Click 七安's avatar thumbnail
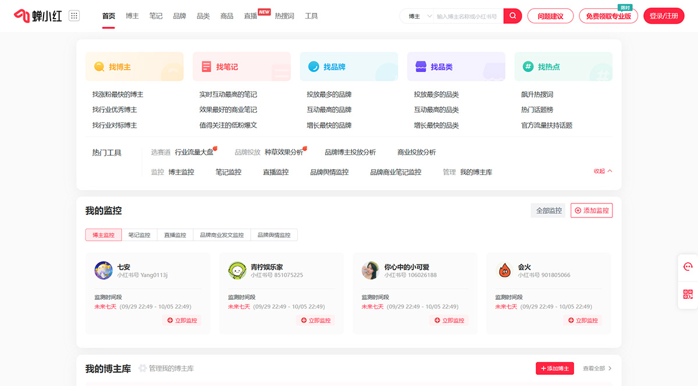 (x=104, y=270)
